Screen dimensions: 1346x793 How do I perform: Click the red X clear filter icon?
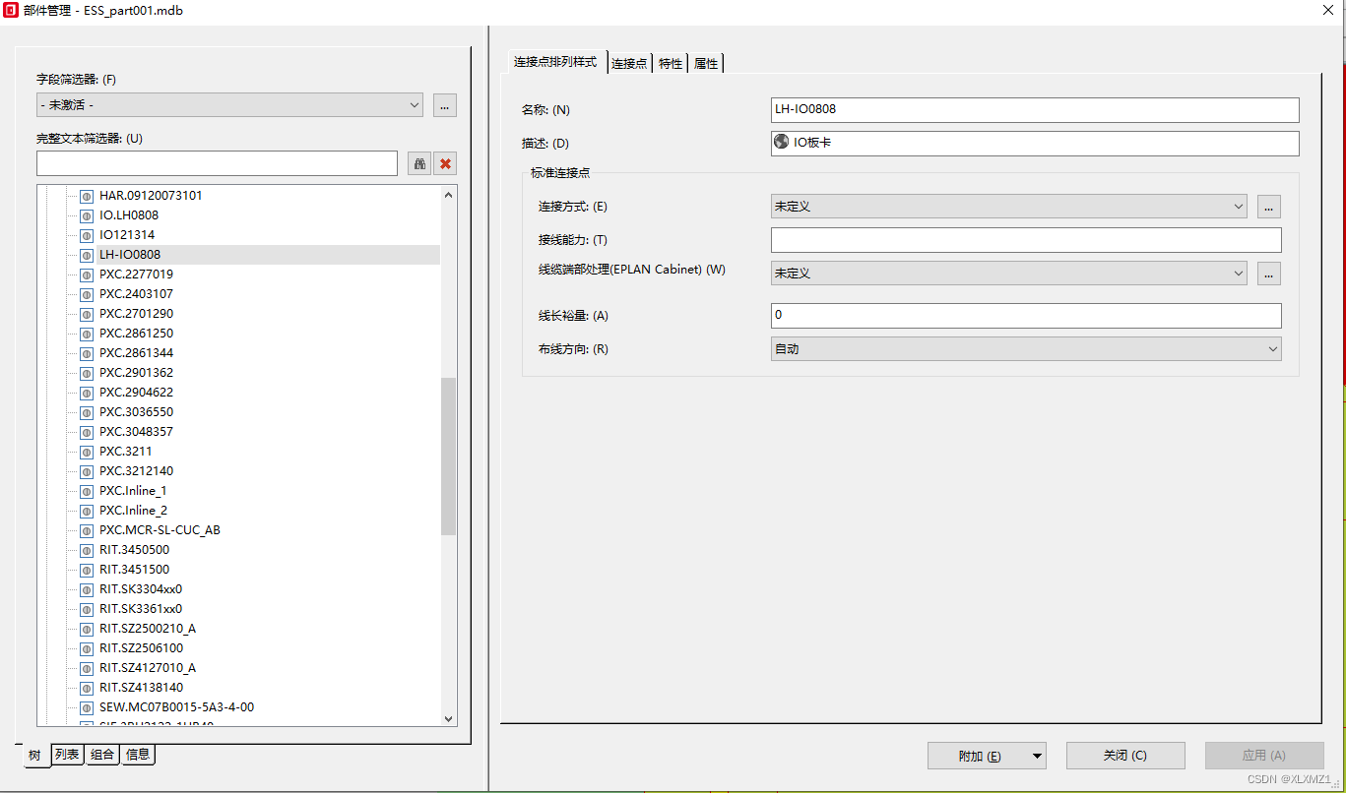click(x=445, y=163)
